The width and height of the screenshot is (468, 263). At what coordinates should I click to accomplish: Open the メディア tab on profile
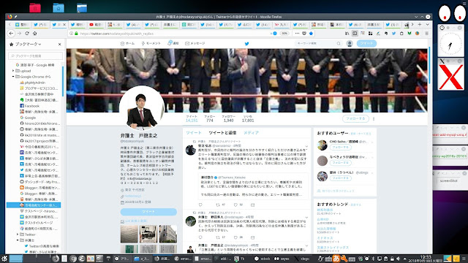tap(252, 133)
